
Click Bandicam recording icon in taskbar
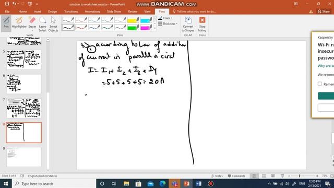coord(211,183)
